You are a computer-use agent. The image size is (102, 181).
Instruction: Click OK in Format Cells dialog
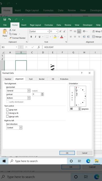[x=67, y=153]
